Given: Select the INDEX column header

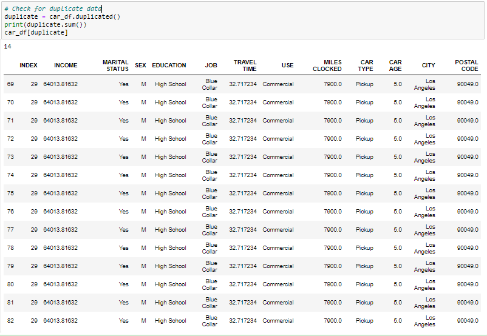Looking at the screenshot, I should 29,66.
